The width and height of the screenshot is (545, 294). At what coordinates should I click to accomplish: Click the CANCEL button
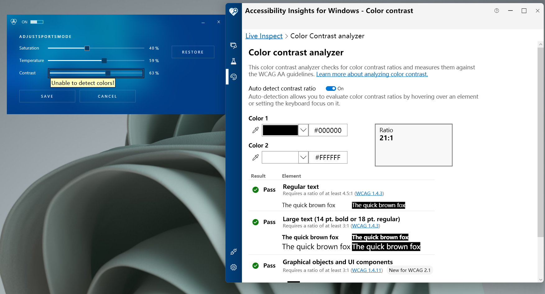coord(108,96)
